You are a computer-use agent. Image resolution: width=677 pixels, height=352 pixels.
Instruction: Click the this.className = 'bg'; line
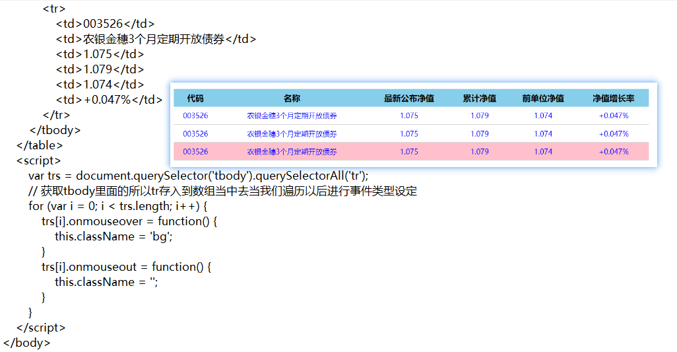coord(113,236)
